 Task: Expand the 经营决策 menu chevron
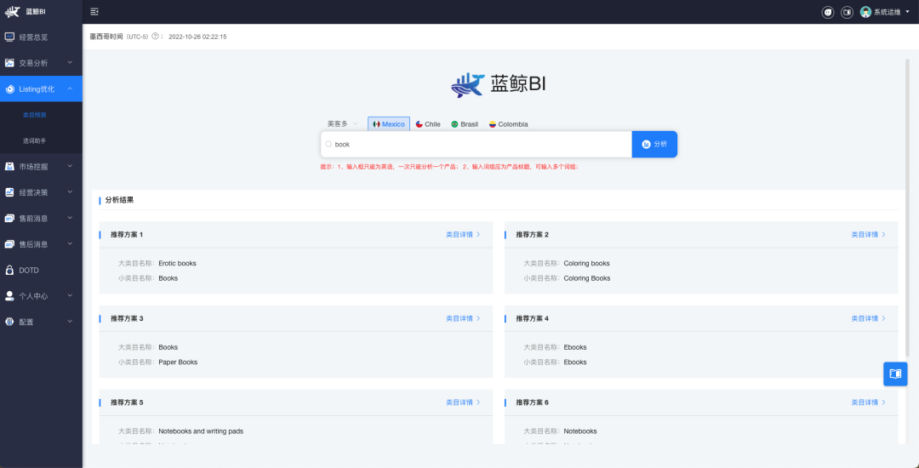coord(70,192)
